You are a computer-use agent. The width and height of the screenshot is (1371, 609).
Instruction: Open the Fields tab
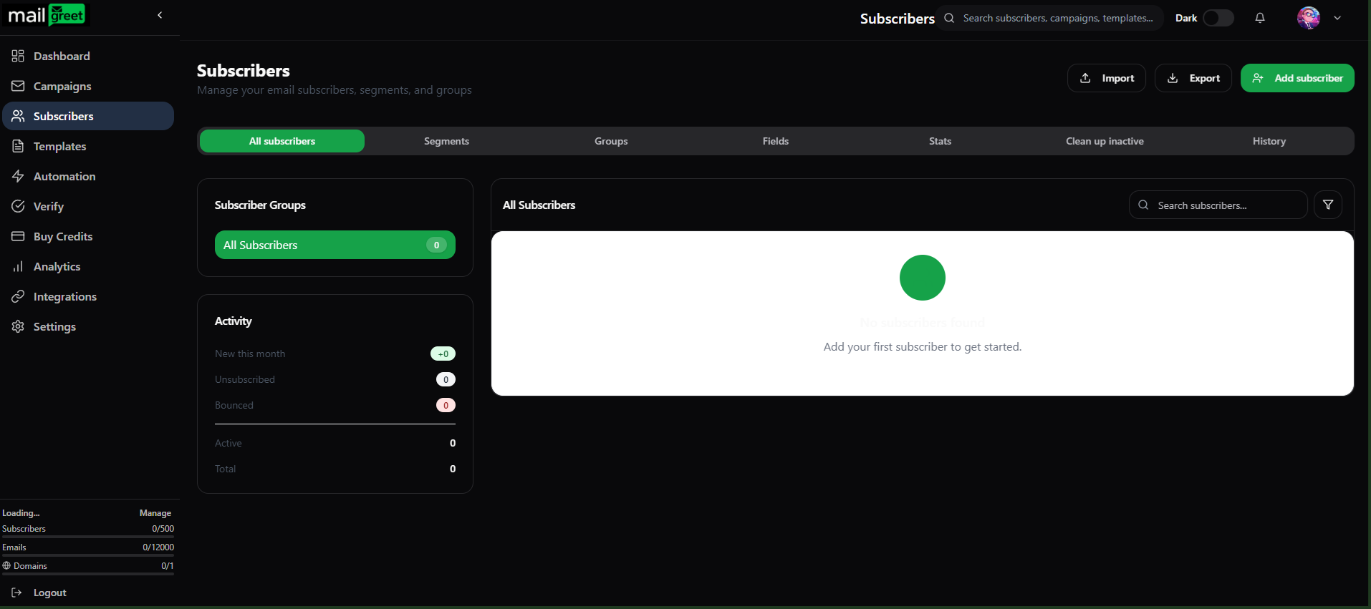tap(776, 141)
